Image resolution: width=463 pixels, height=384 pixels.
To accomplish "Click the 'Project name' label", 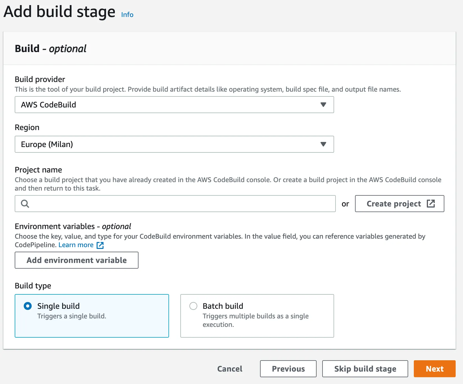I will click(x=38, y=170).
